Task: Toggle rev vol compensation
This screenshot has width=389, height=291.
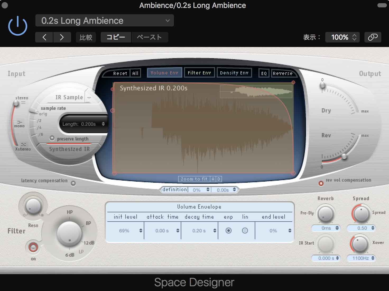Action: [321, 183]
